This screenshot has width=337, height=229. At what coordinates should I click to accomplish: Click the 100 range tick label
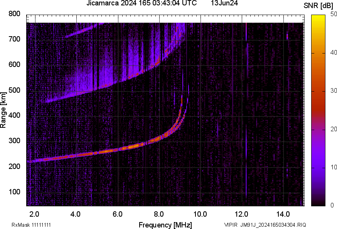14,192
